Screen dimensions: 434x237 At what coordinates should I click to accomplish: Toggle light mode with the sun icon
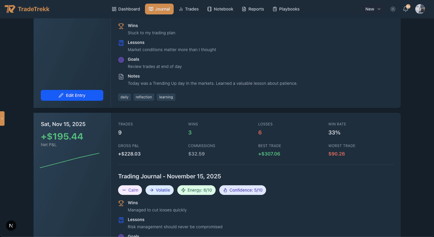coord(393,9)
